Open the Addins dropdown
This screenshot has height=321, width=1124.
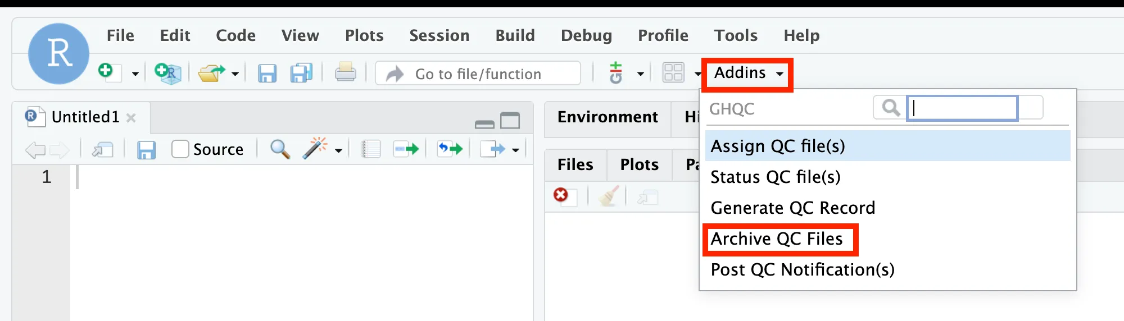tap(747, 73)
